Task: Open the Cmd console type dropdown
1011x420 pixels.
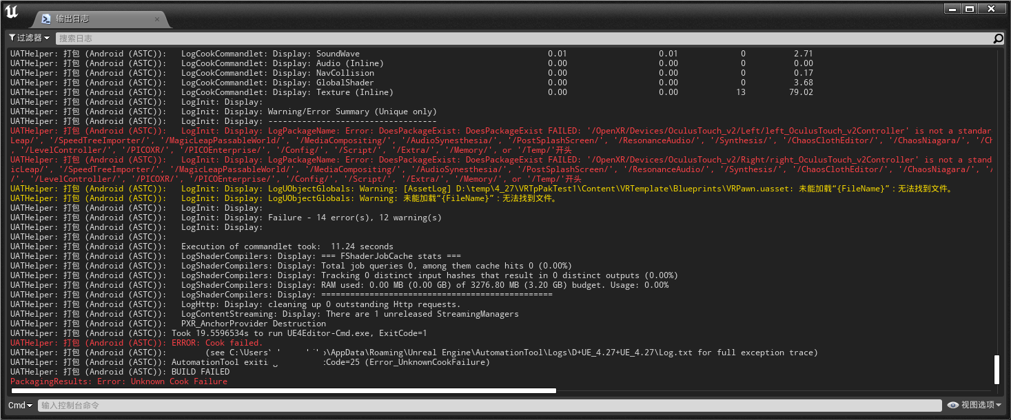Action: 19,405
